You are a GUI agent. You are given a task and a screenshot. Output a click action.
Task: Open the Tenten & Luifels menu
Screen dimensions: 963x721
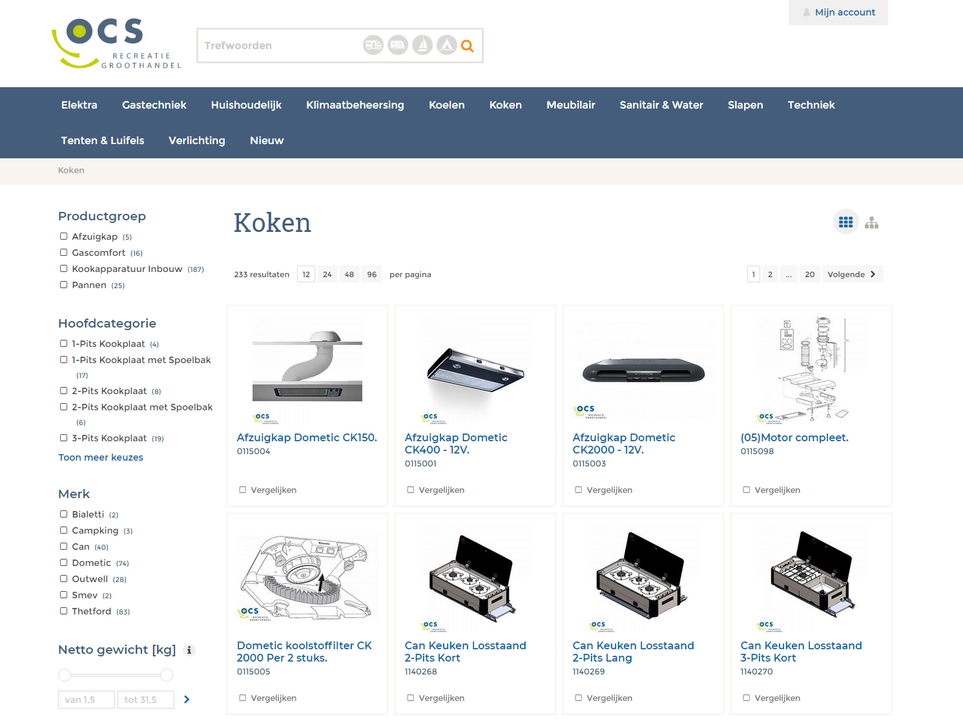click(103, 140)
